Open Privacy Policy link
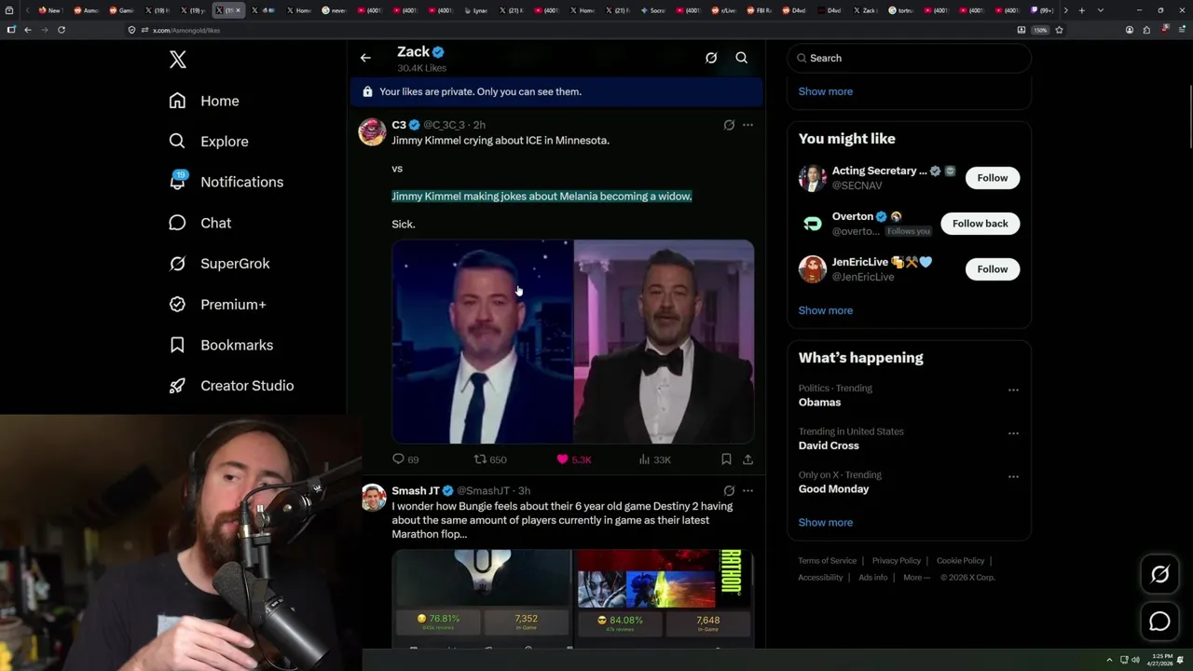Image resolution: width=1193 pixels, height=671 pixels. pos(896,561)
